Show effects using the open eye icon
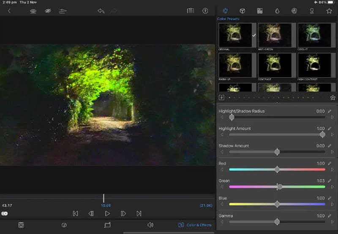Screen dimensions: 338x234 click(33, 11)
